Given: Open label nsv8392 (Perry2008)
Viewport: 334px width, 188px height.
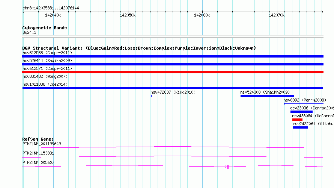Looking at the screenshot, I should [305, 100].
